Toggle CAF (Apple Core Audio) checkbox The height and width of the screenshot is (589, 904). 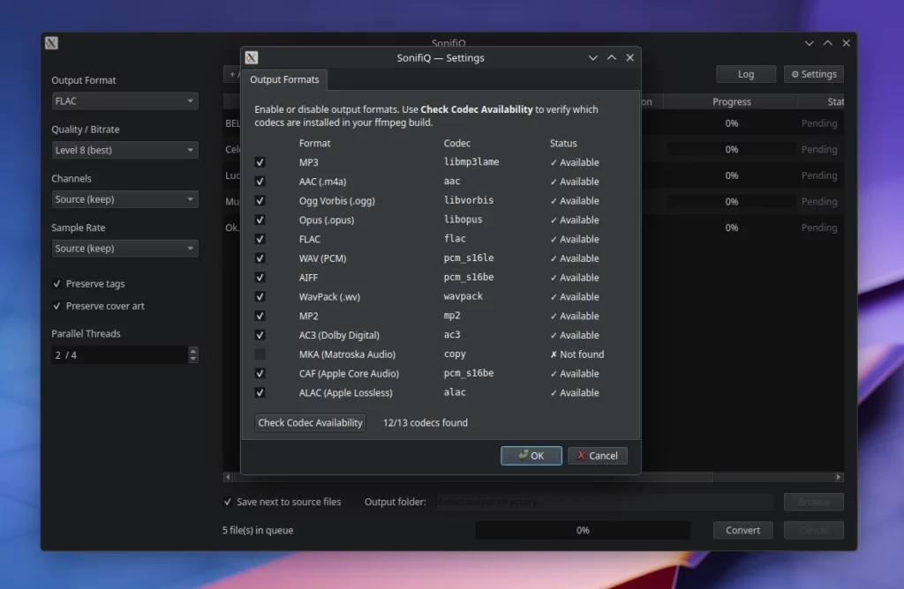coord(260,374)
